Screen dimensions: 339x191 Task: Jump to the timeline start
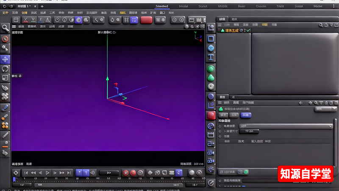click(25, 173)
